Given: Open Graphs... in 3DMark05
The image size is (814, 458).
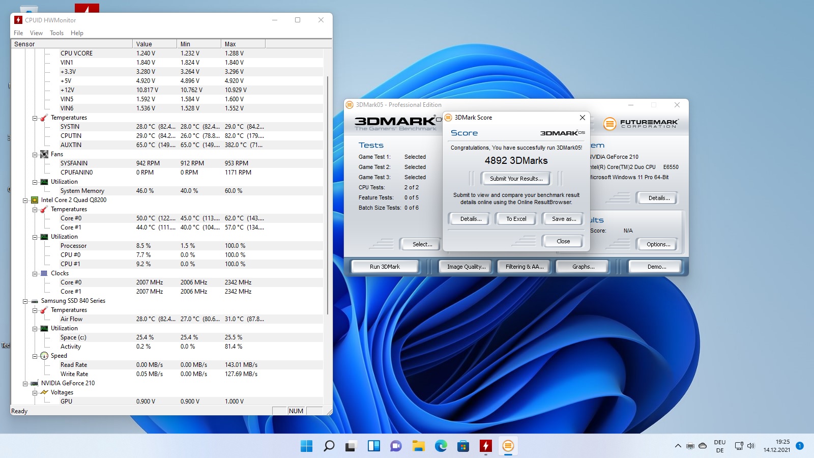Looking at the screenshot, I should (x=583, y=267).
